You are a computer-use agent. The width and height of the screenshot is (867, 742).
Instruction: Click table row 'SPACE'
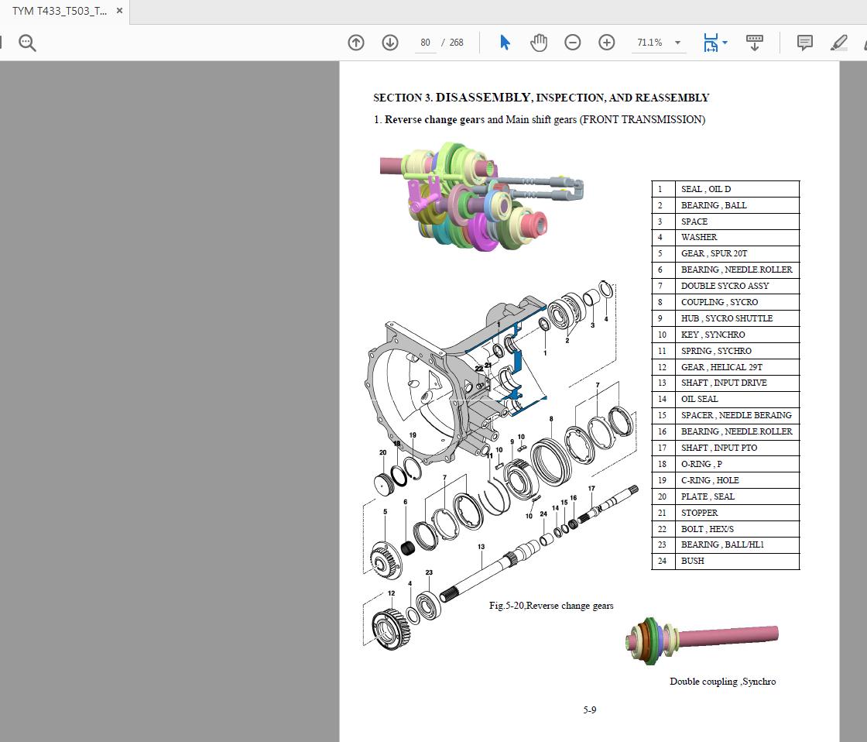pos(725,222)
